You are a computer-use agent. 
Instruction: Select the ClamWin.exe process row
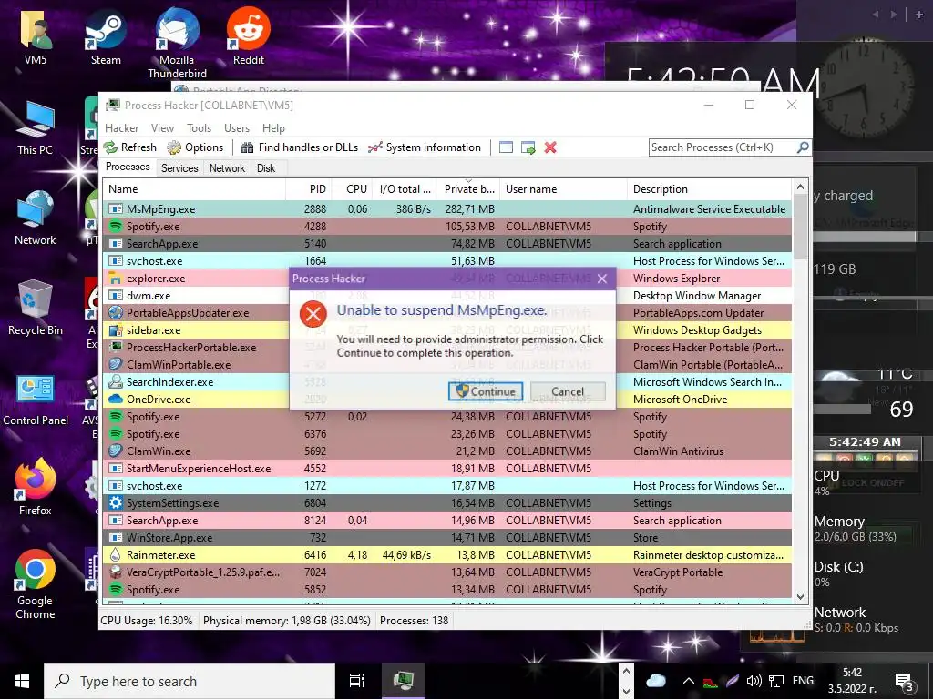pos(447,451)
